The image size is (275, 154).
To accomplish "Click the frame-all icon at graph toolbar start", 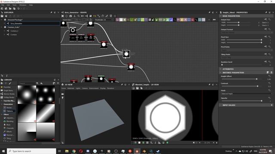I will (x=63, y=16).
